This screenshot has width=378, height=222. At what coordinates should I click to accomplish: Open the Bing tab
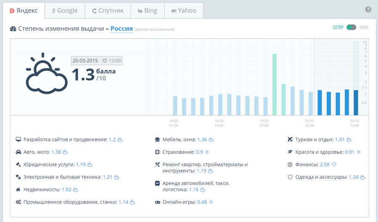pos(147,10)
